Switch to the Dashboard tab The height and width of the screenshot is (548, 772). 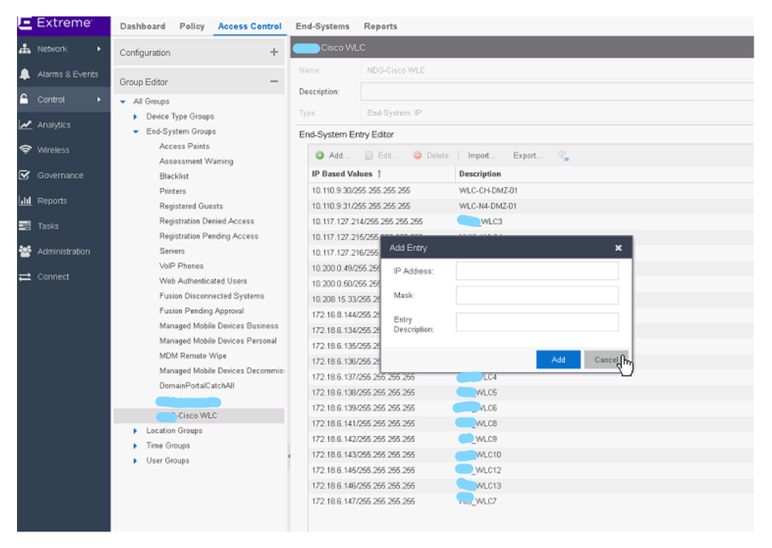pyautogui.click(x=142, y=26)
